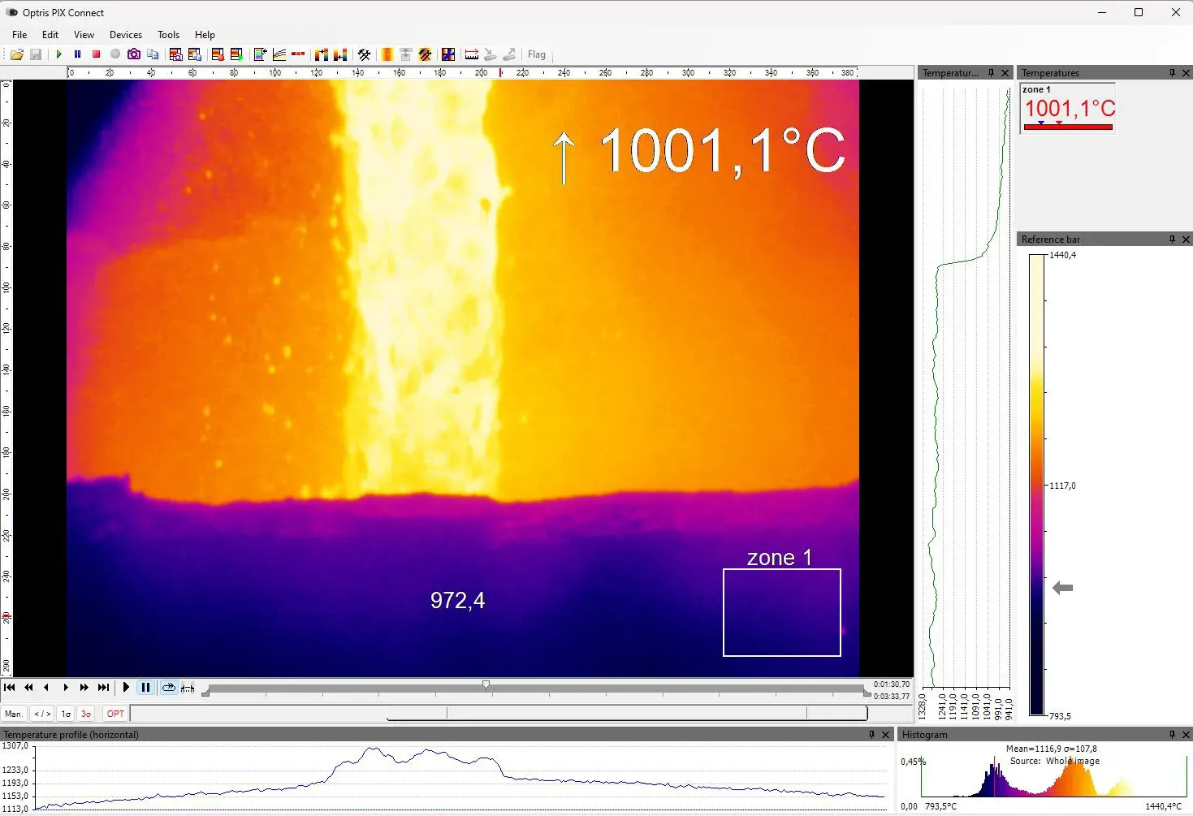This screenshot has height=816, width=1193.
Task: Pin the Reference bar panel
Action: tap(1172, 240)
